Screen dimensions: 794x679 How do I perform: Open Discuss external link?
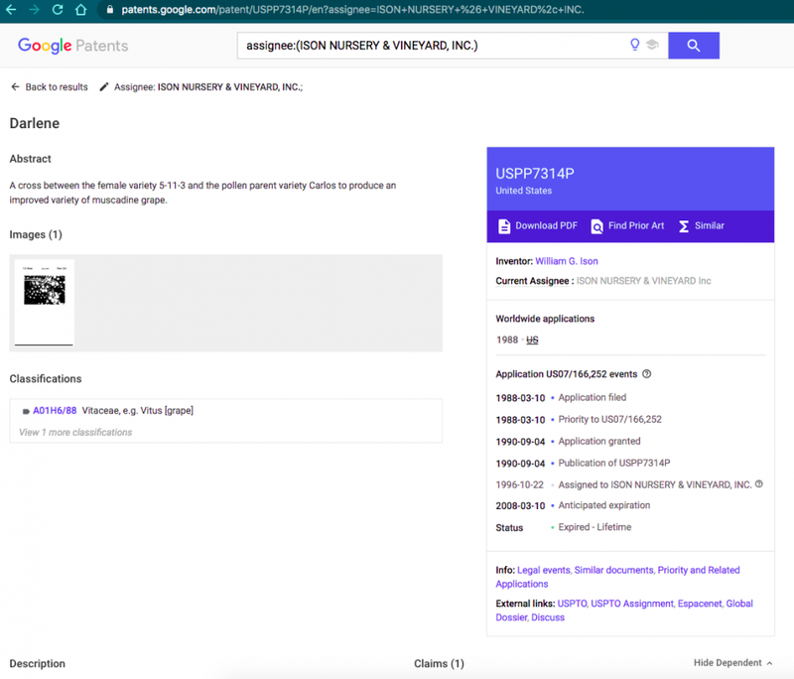(548, 617)
